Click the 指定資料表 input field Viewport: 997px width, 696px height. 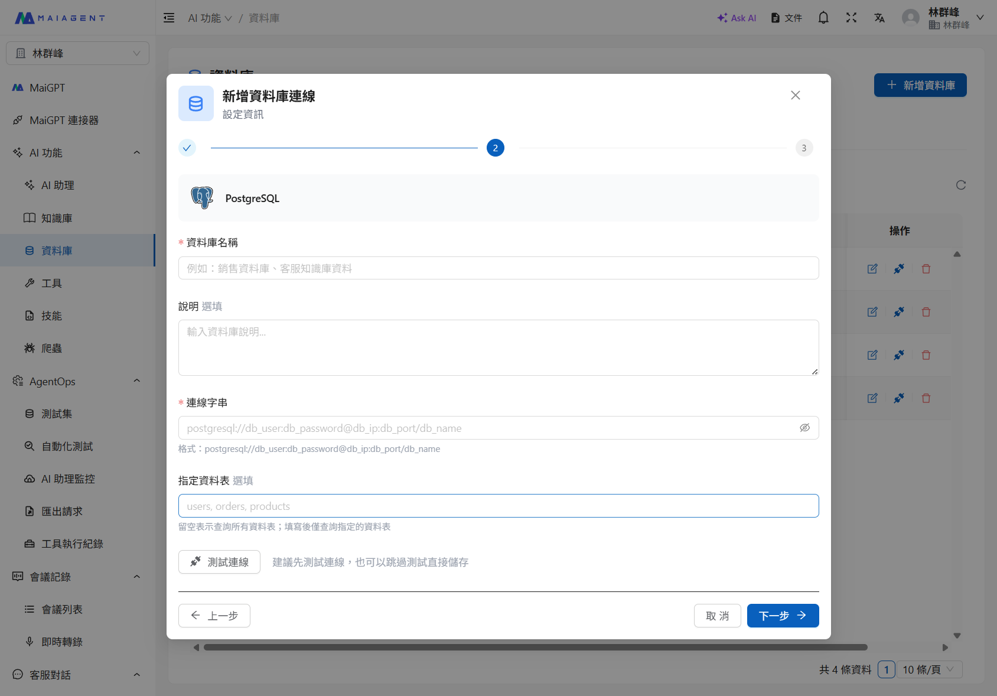pyautogui.click(x=498, y=506)
